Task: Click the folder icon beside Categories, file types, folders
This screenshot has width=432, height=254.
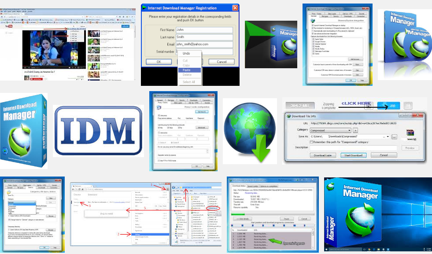Action: pos(9,192)
